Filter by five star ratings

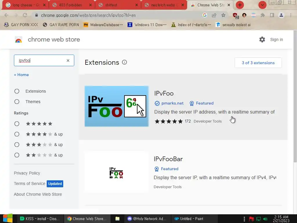(17, 124)
